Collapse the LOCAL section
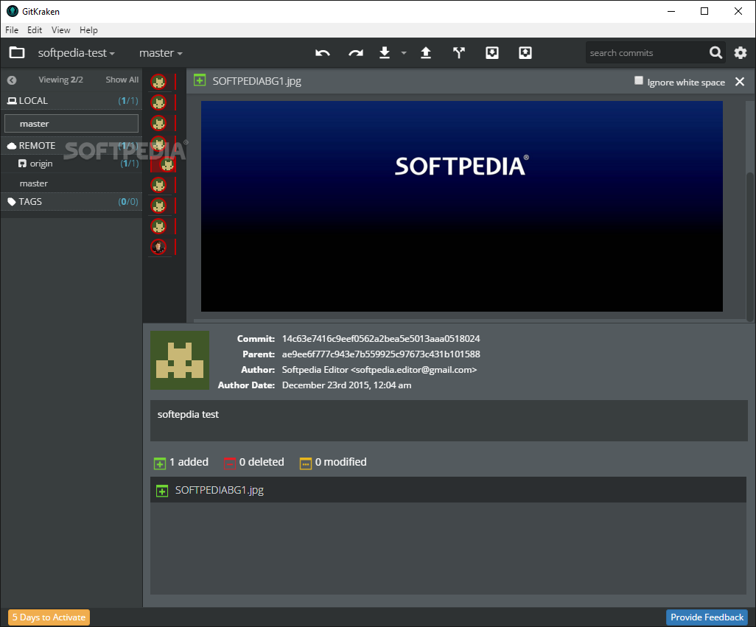This screenshot has height=627, width=756. pyautogui.click(x=71, y=101)
